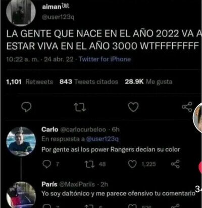Open the París daltónico reply text
The width and height of the screenshot is (202, 208).
tap(118, 193)
